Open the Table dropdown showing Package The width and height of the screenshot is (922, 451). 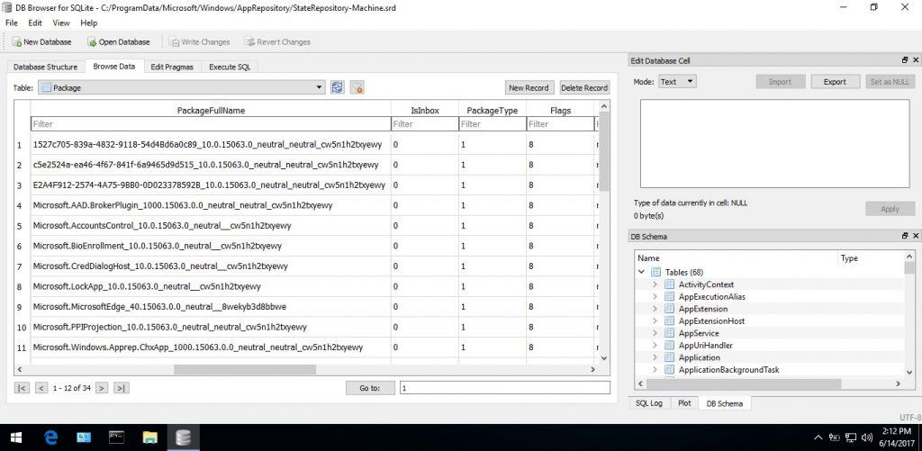coord(182,87)
